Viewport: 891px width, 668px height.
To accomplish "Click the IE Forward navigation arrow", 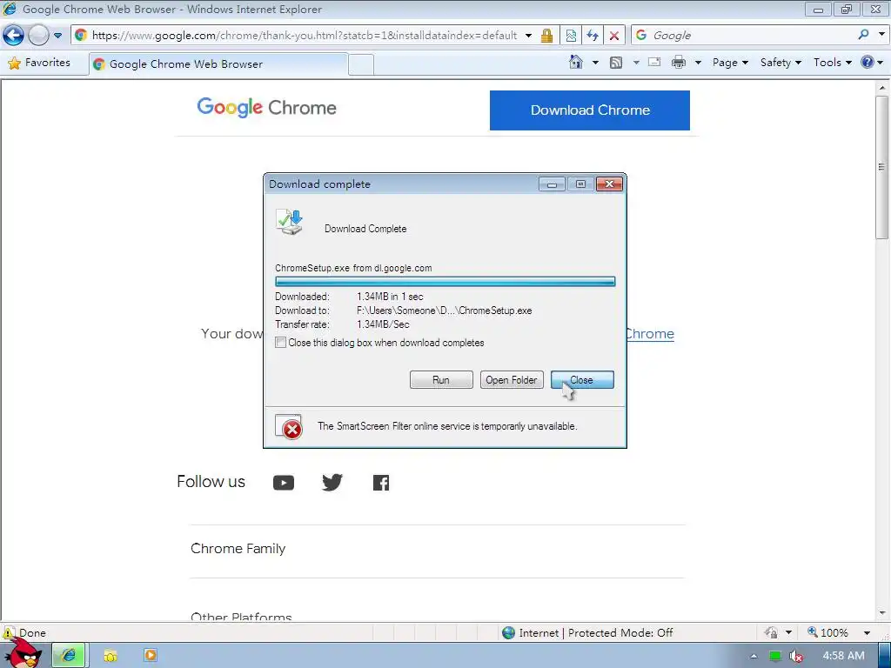I will tap(38, 35).
